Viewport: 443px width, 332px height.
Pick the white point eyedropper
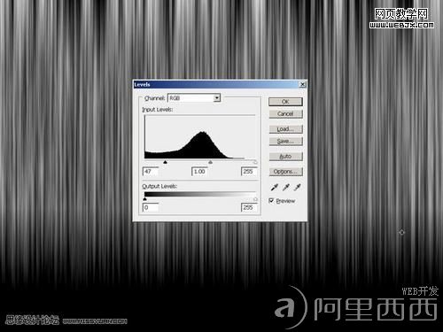coord(297,187)
